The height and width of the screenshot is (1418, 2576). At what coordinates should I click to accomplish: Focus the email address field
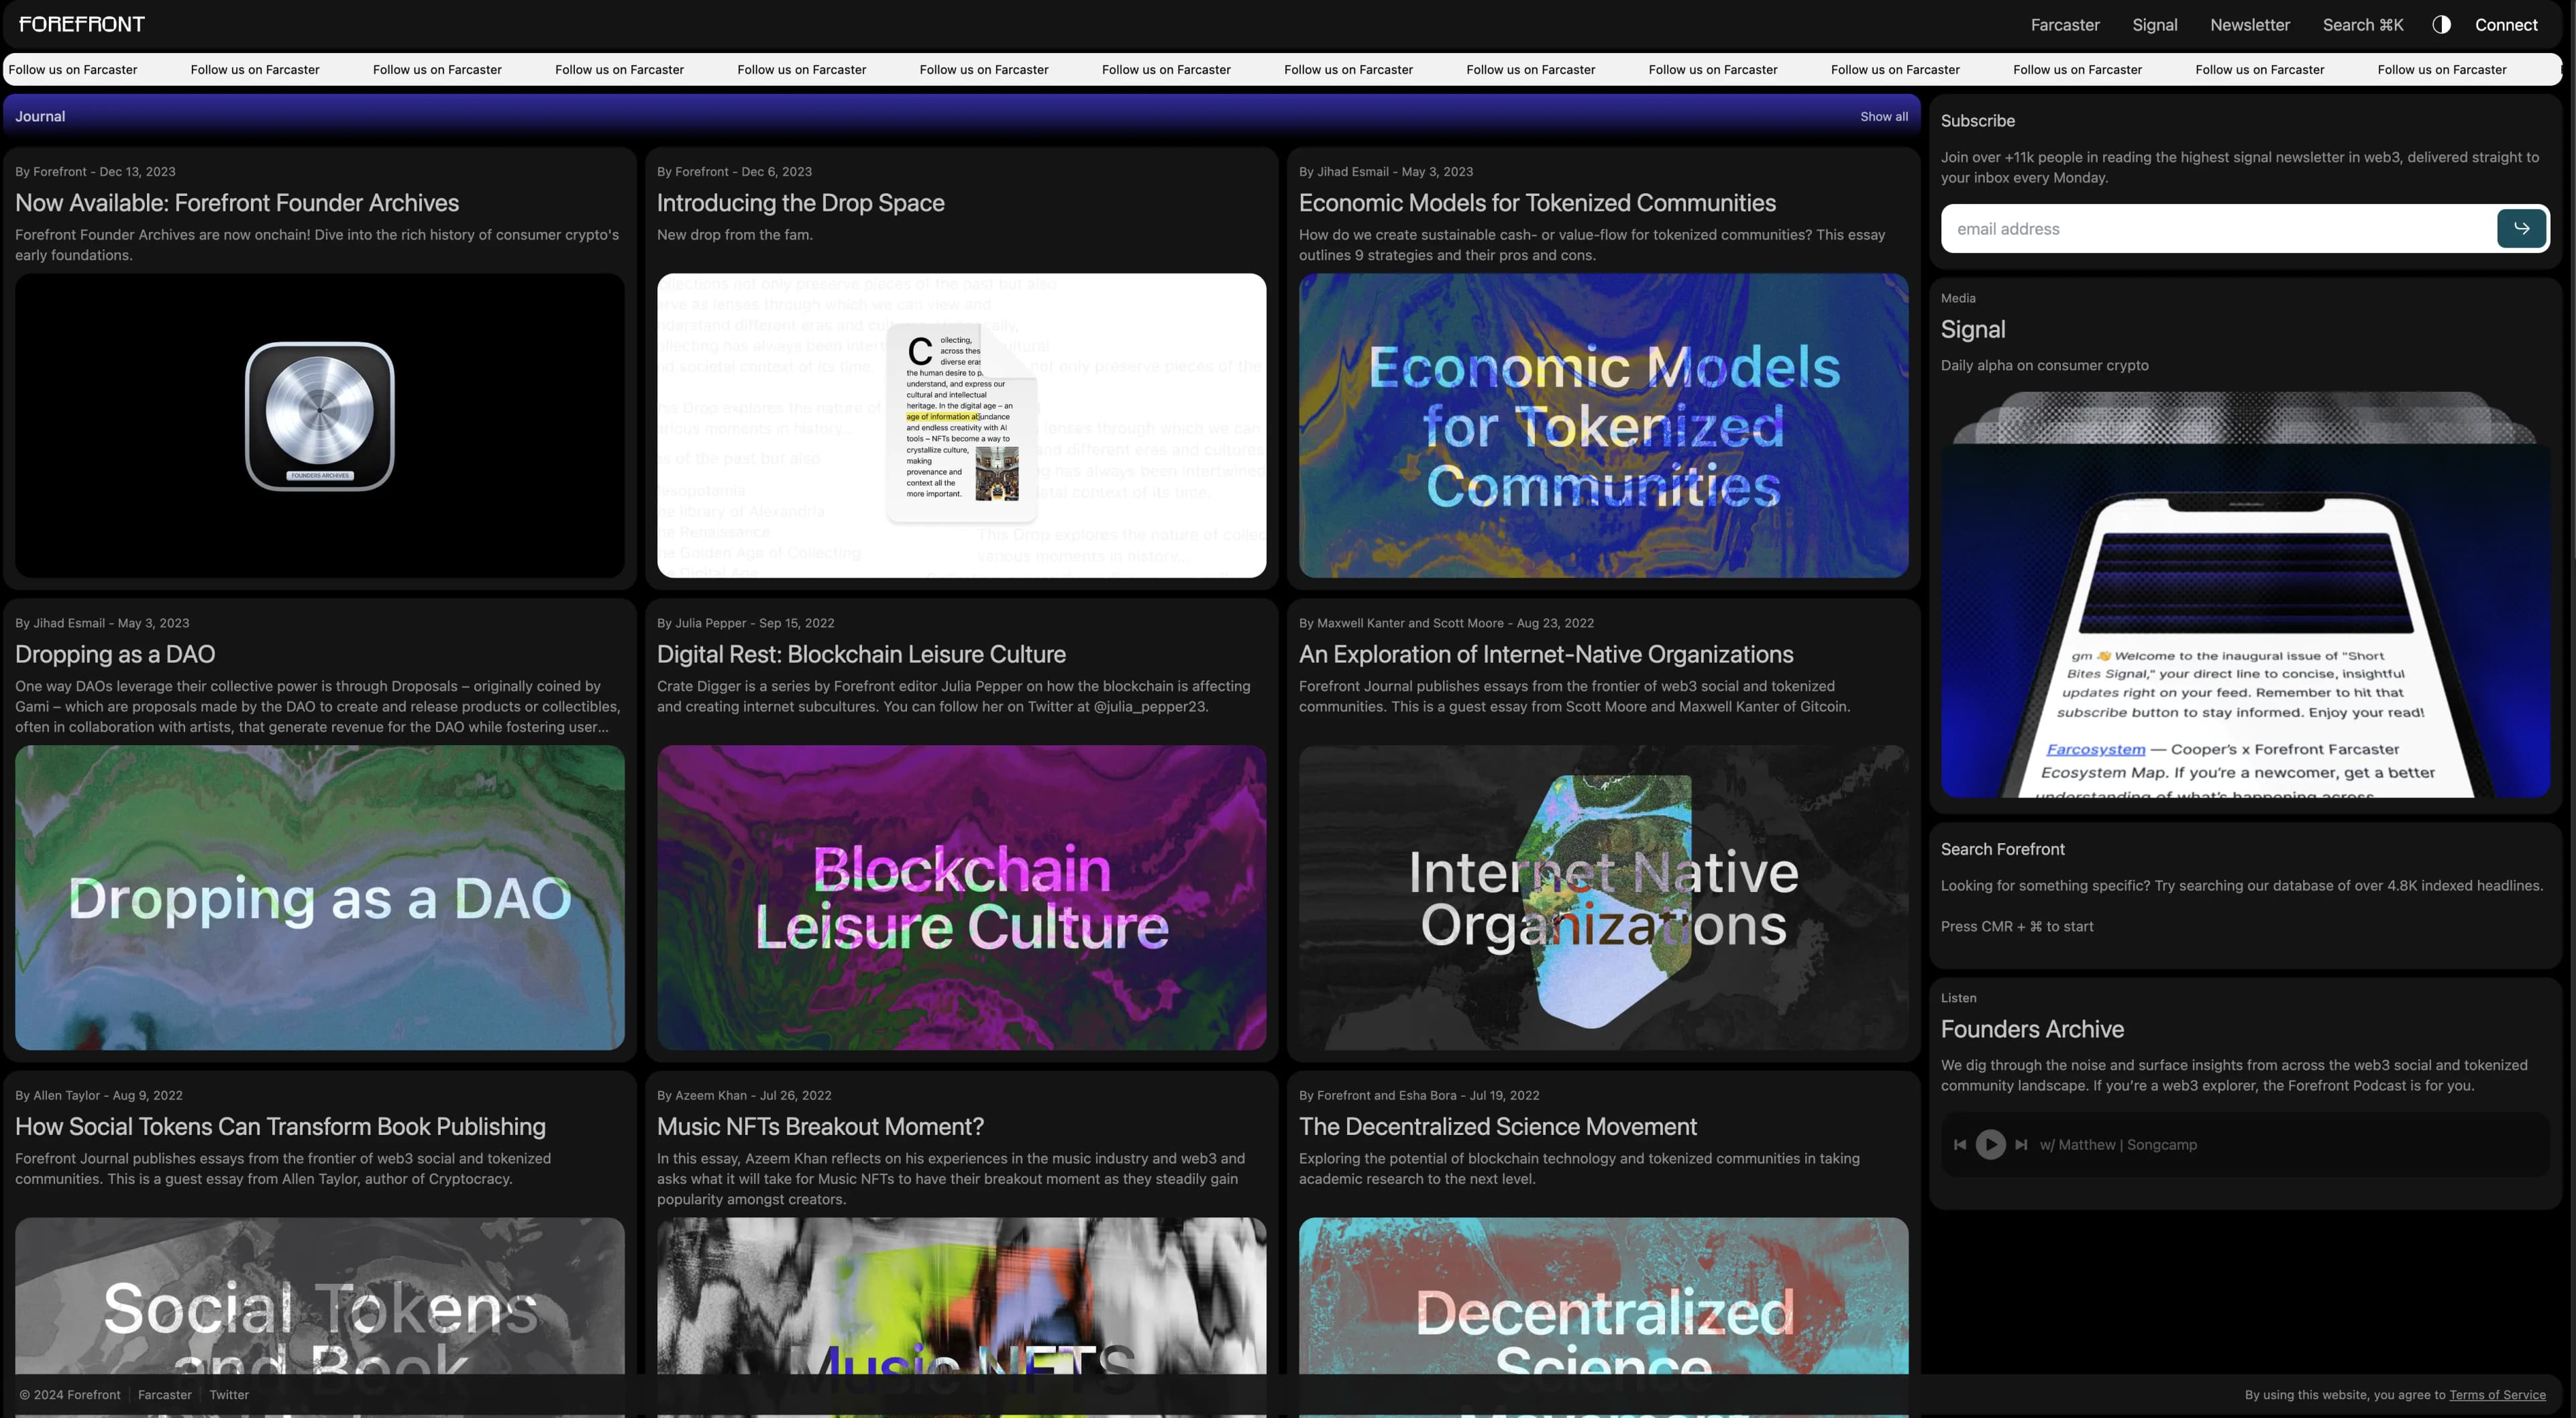pyautogui.click(x=2215, y=228)
